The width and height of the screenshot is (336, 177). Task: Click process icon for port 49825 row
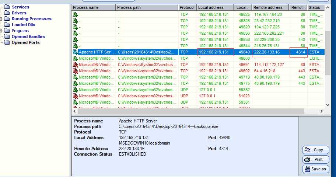75,15
